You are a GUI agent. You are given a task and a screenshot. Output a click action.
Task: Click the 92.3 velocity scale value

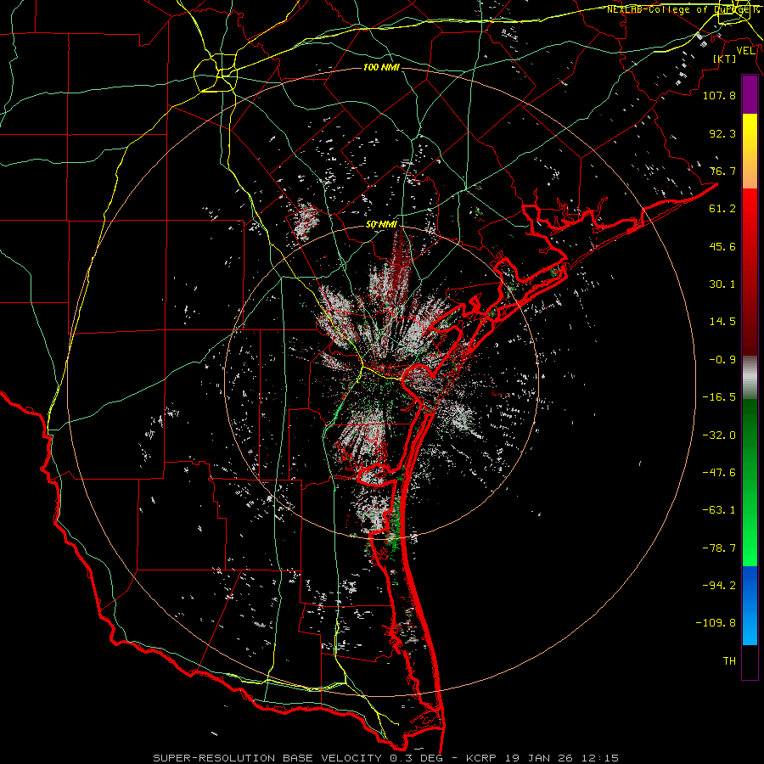click(722, 133)
